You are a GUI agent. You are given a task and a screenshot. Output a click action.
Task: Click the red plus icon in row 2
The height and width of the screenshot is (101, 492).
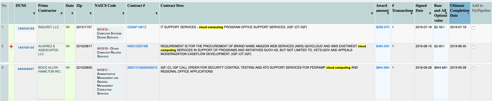coord(11,46)
